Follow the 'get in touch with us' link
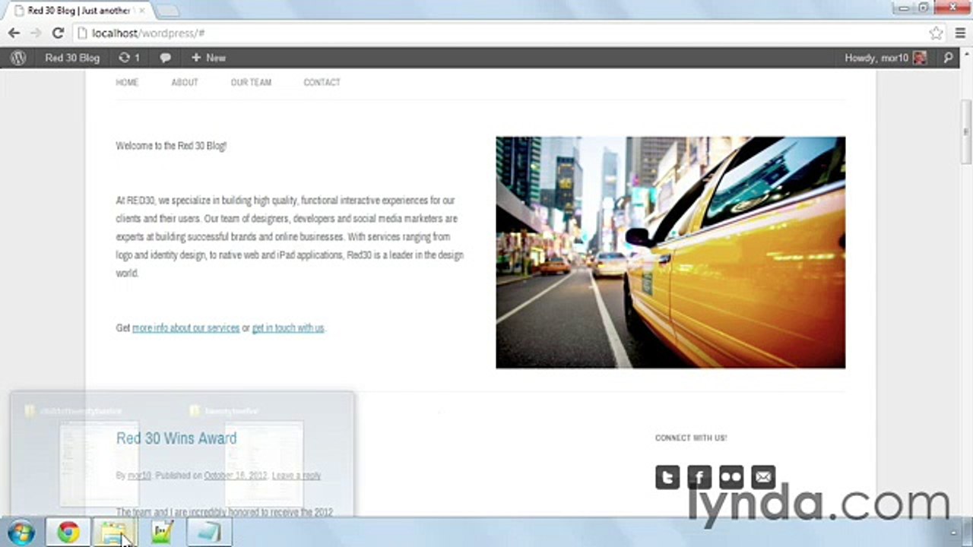Viewport: 973px width, 547px height. coord(288,328)
